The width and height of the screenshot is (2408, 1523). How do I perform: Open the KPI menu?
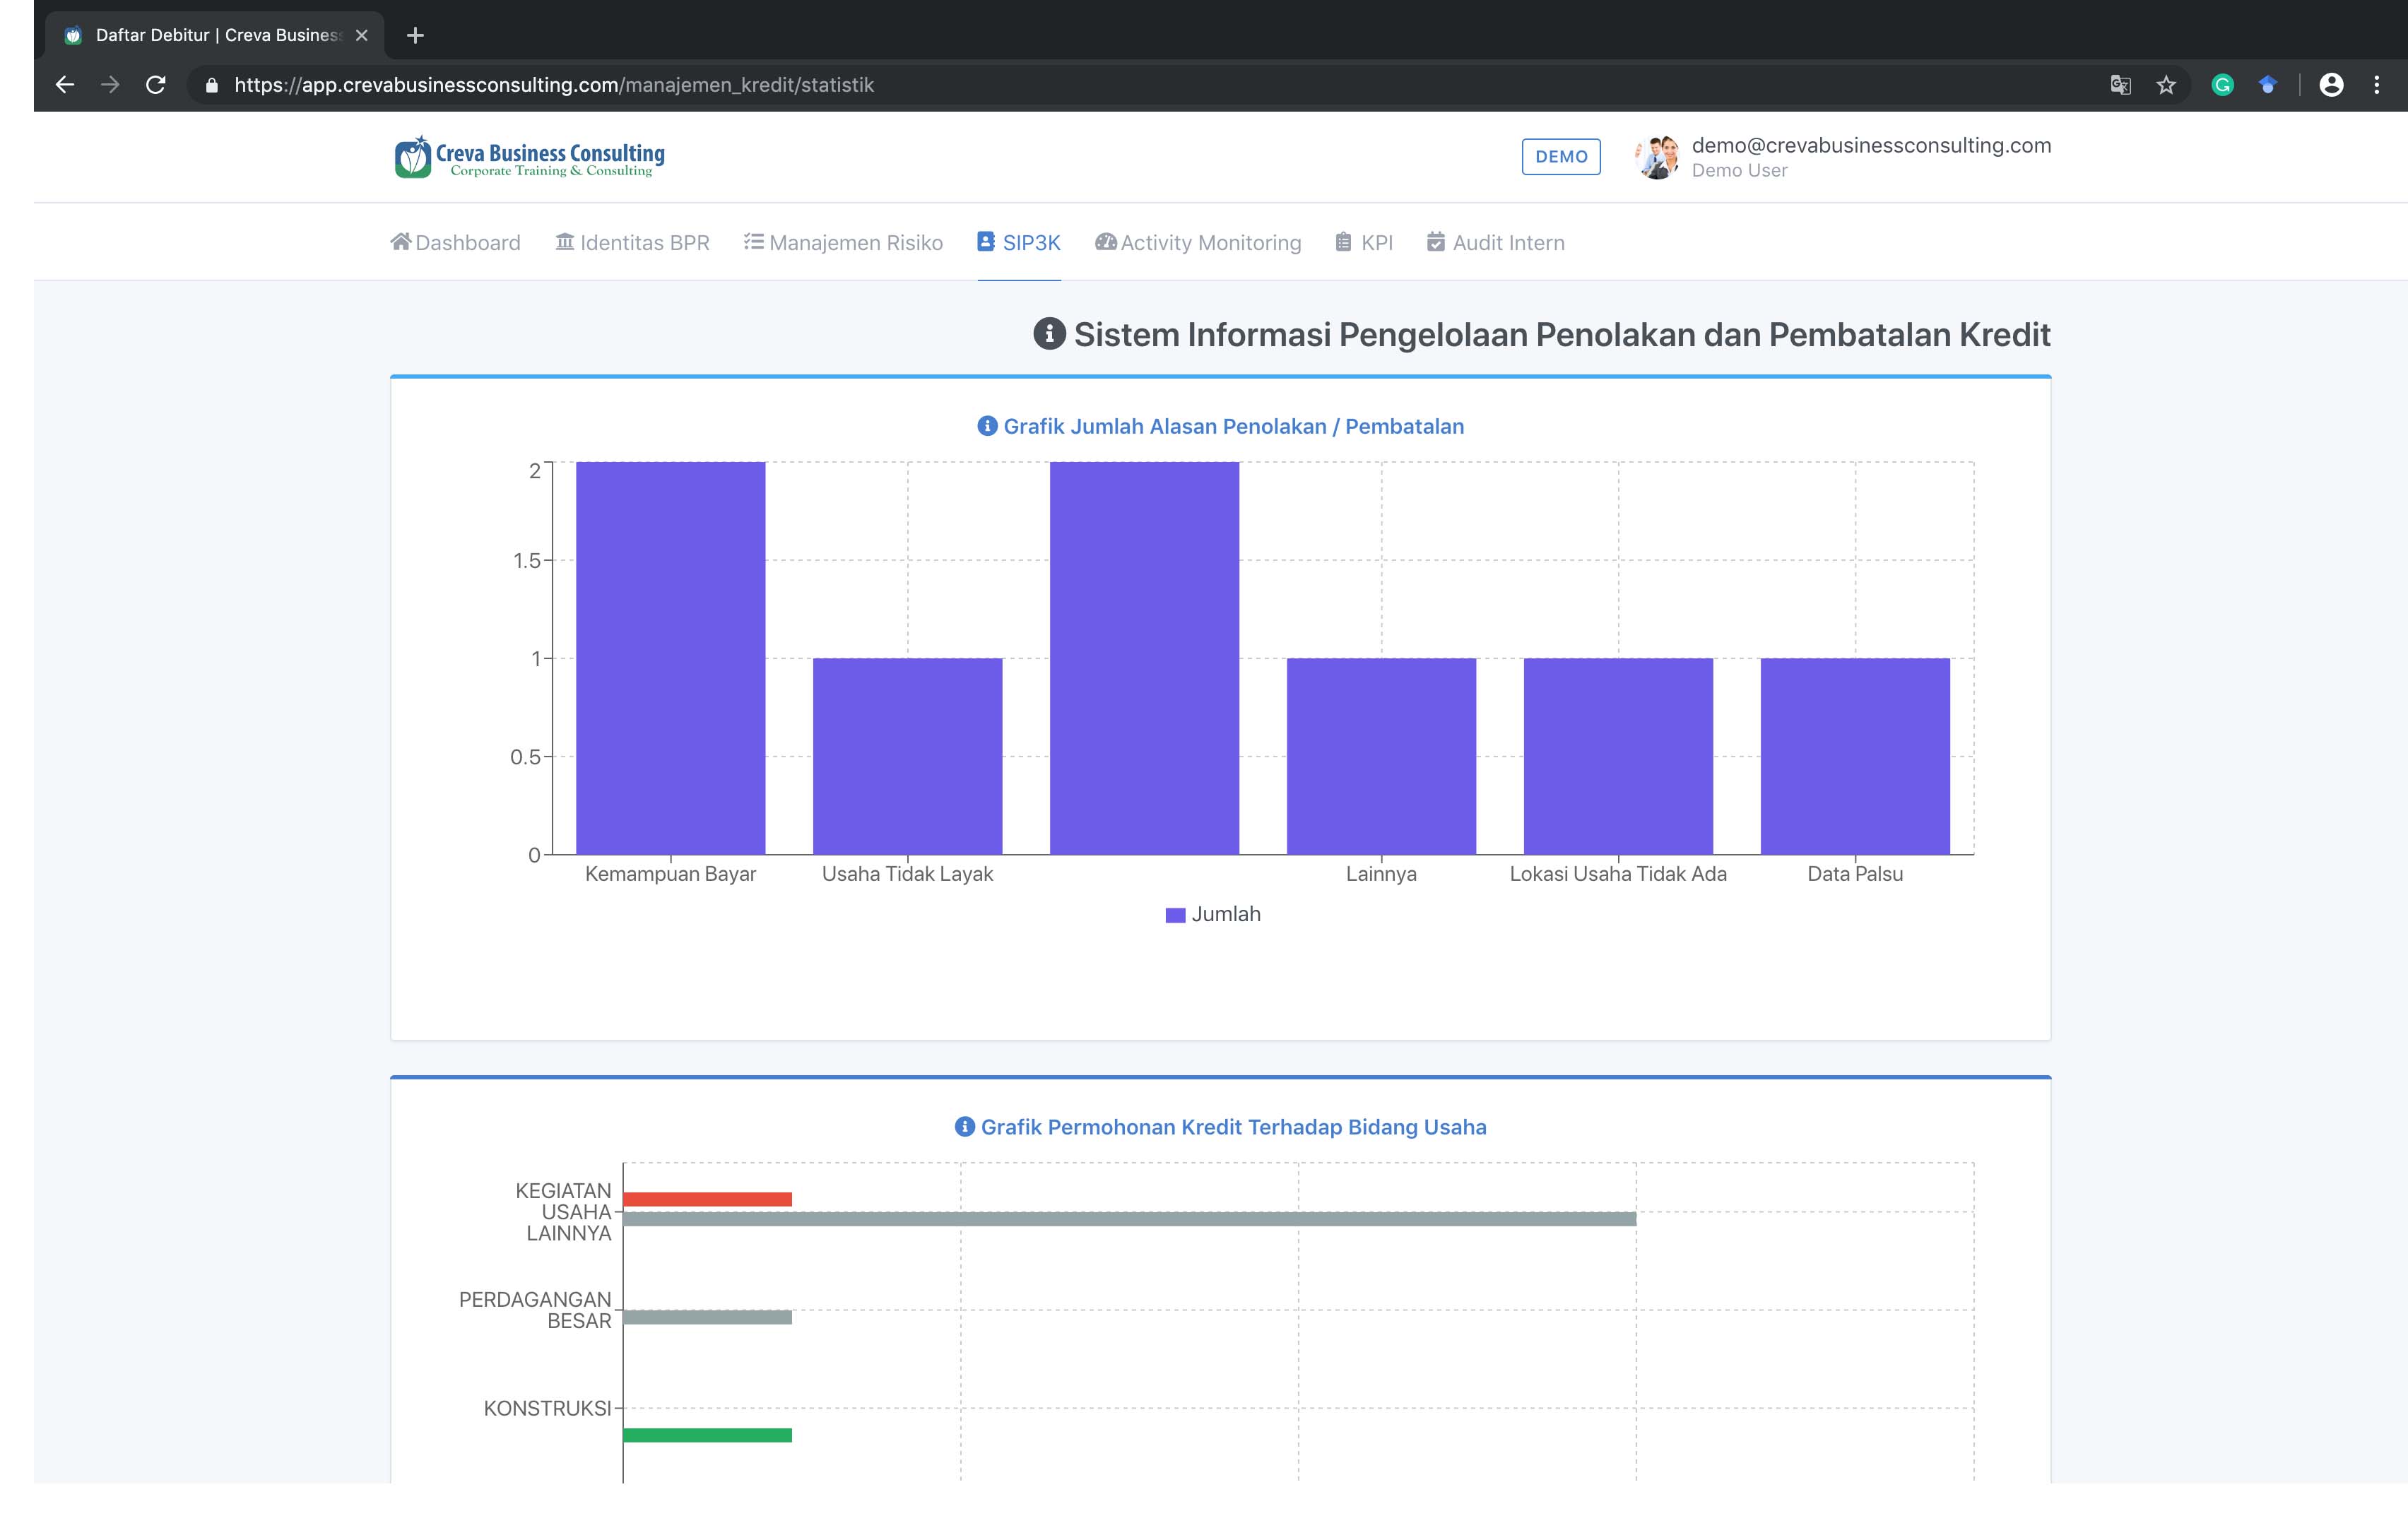(x=1364, y=243)
